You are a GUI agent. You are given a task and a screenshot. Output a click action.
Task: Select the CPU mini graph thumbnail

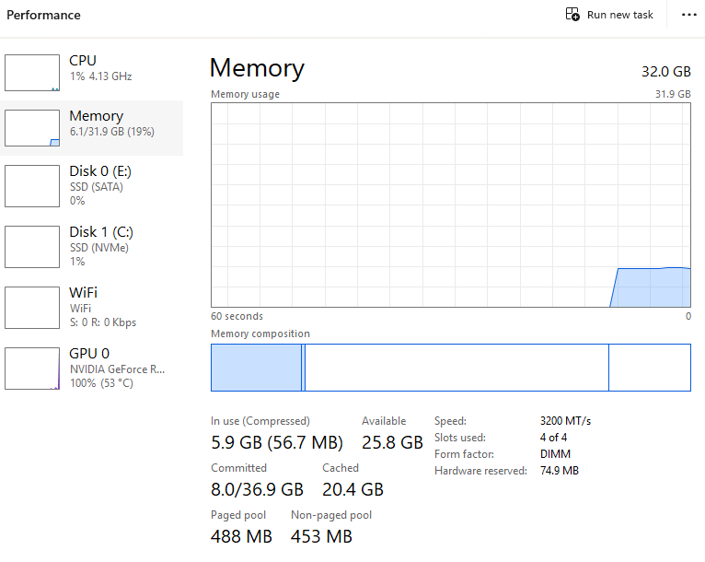(x=32, y=73)
